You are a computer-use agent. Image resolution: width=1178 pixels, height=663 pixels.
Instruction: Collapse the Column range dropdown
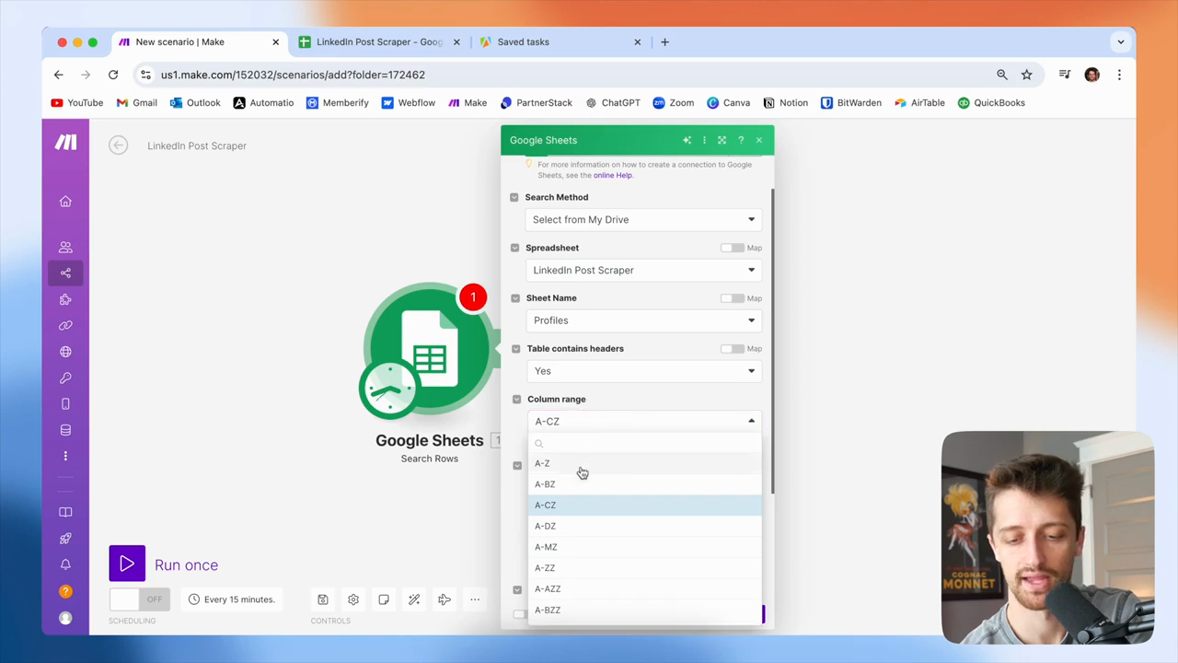click(645, 422)
